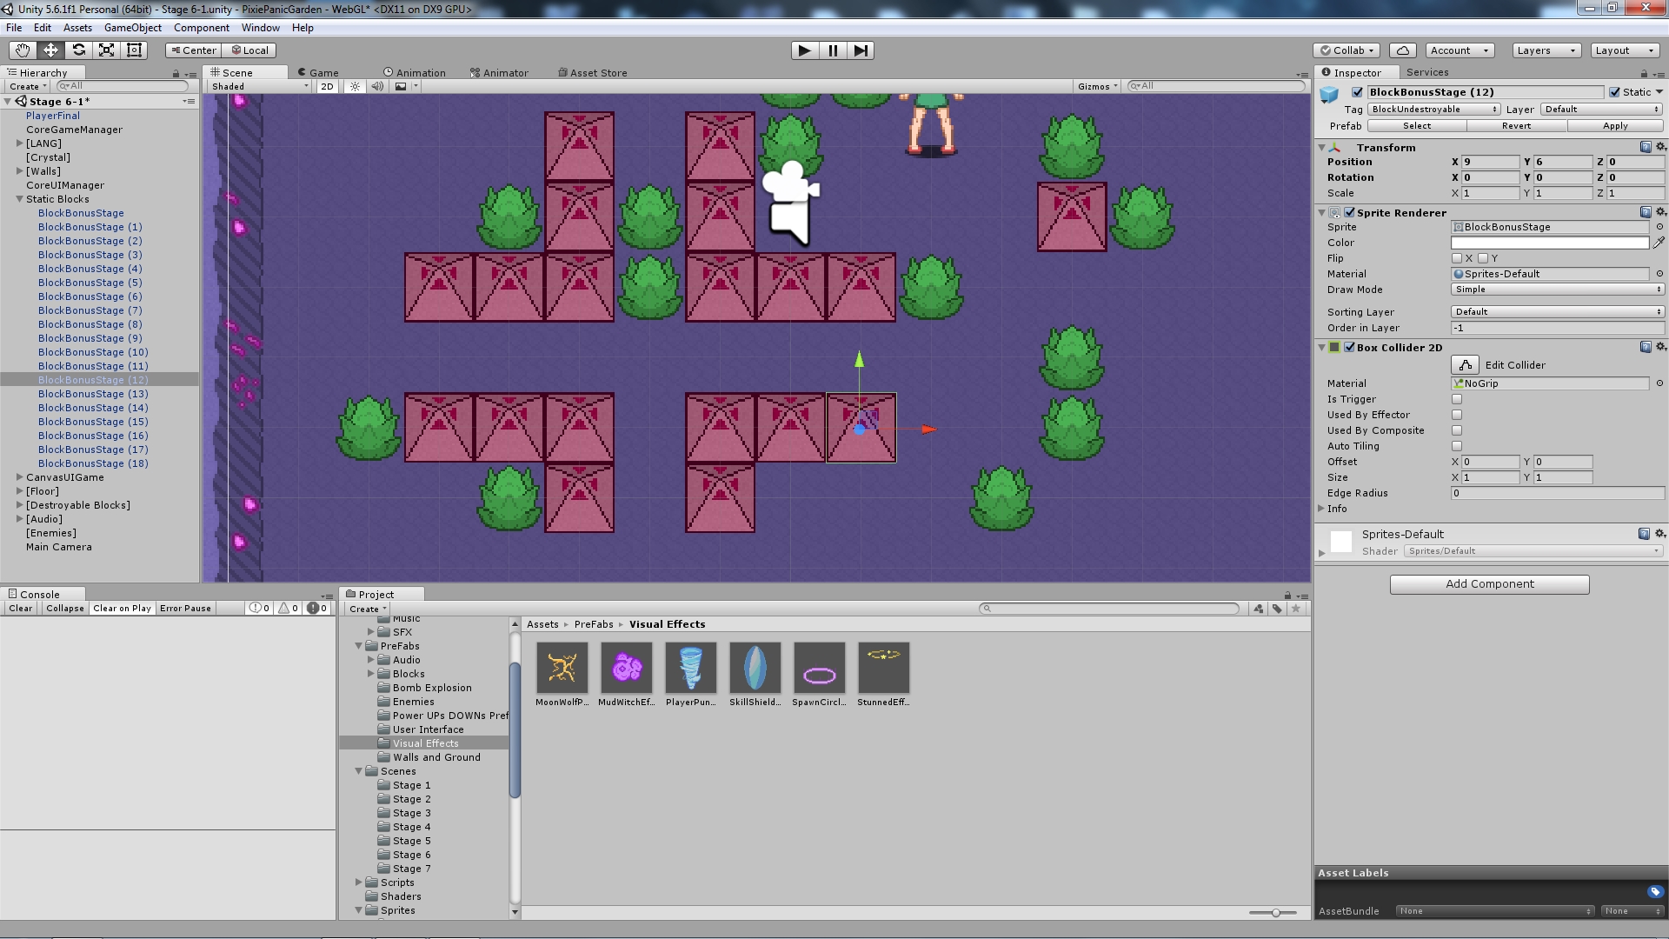Select the Scale tool
Screen dimensions: 1669x939
[106, 50]
